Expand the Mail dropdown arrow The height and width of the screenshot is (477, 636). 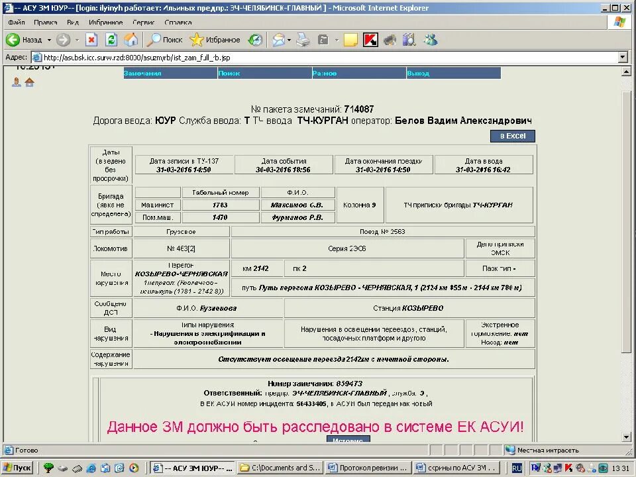290,40
